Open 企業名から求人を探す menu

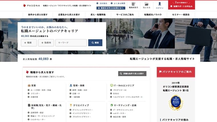click(69, 15)
